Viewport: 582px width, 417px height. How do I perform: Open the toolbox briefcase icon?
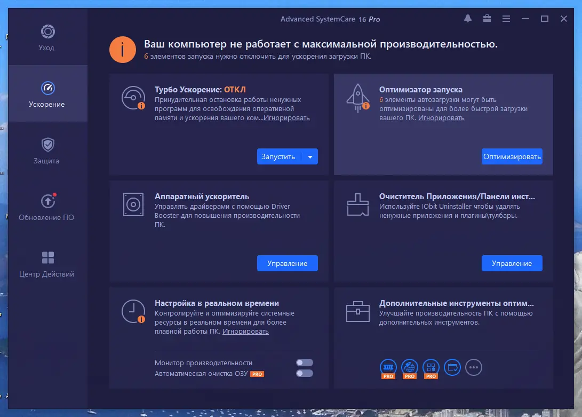pos(487,18)
